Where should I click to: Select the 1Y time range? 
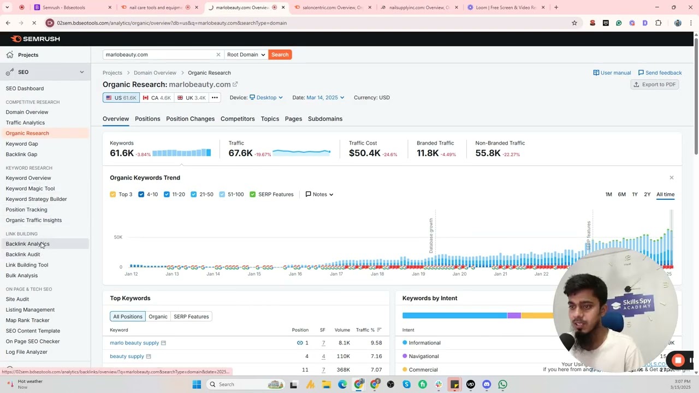point(635,194)
